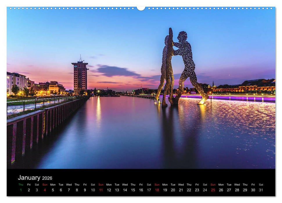Click the red Sunday date 11
The height and width of the screenshot is (203, 282).
(101, 190)
